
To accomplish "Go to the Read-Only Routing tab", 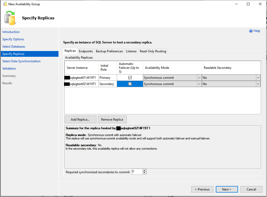I will [153, 51].
